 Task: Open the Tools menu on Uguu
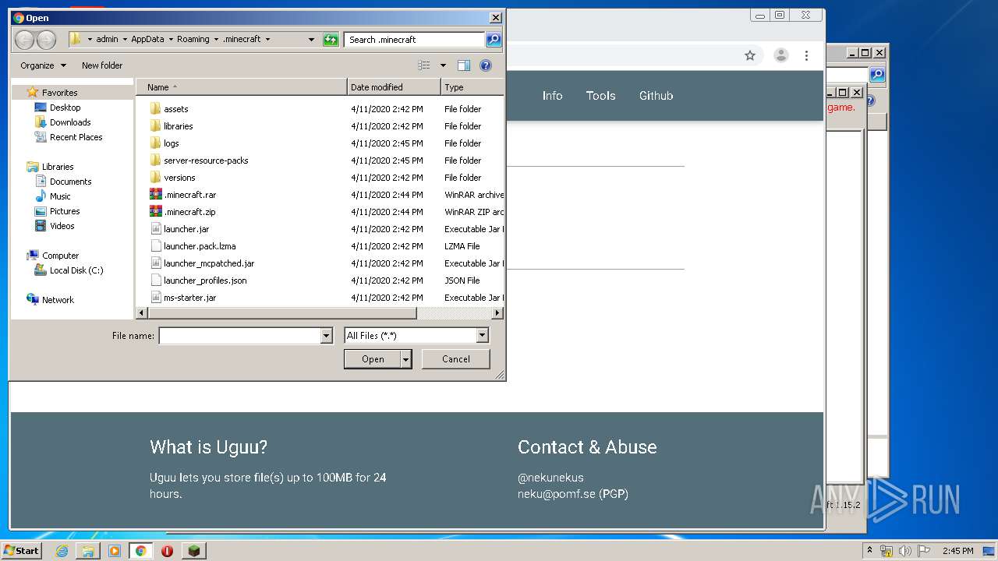pos(600,96)
